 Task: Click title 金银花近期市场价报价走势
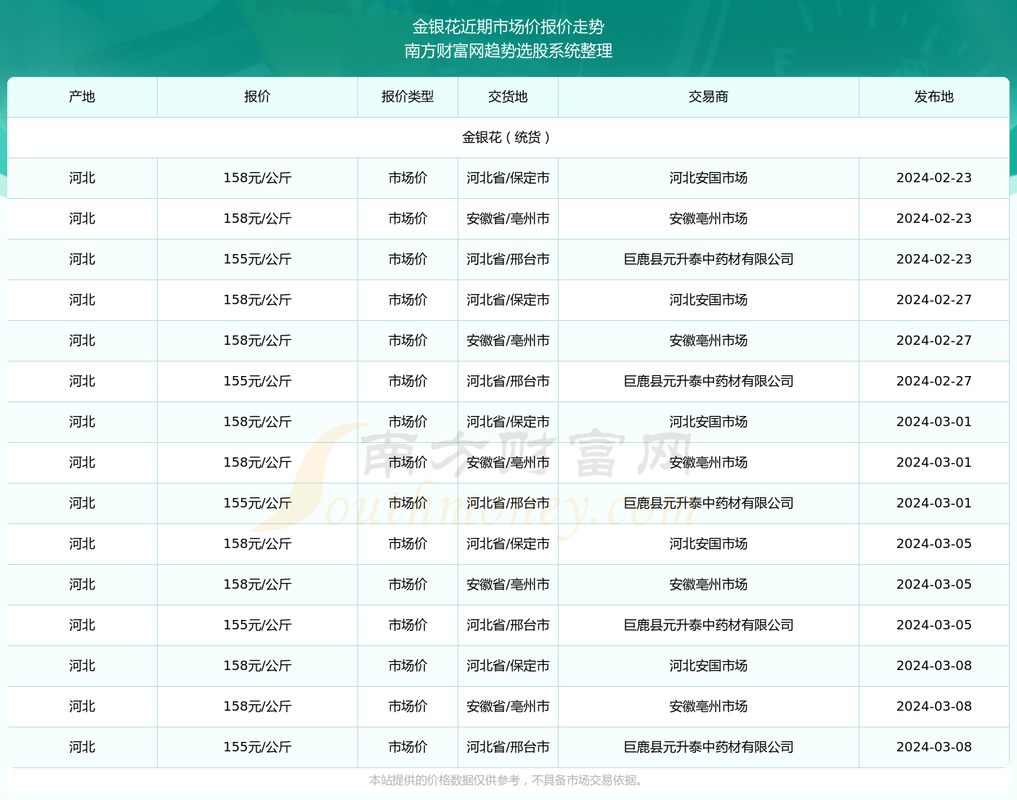click(508, 27)
